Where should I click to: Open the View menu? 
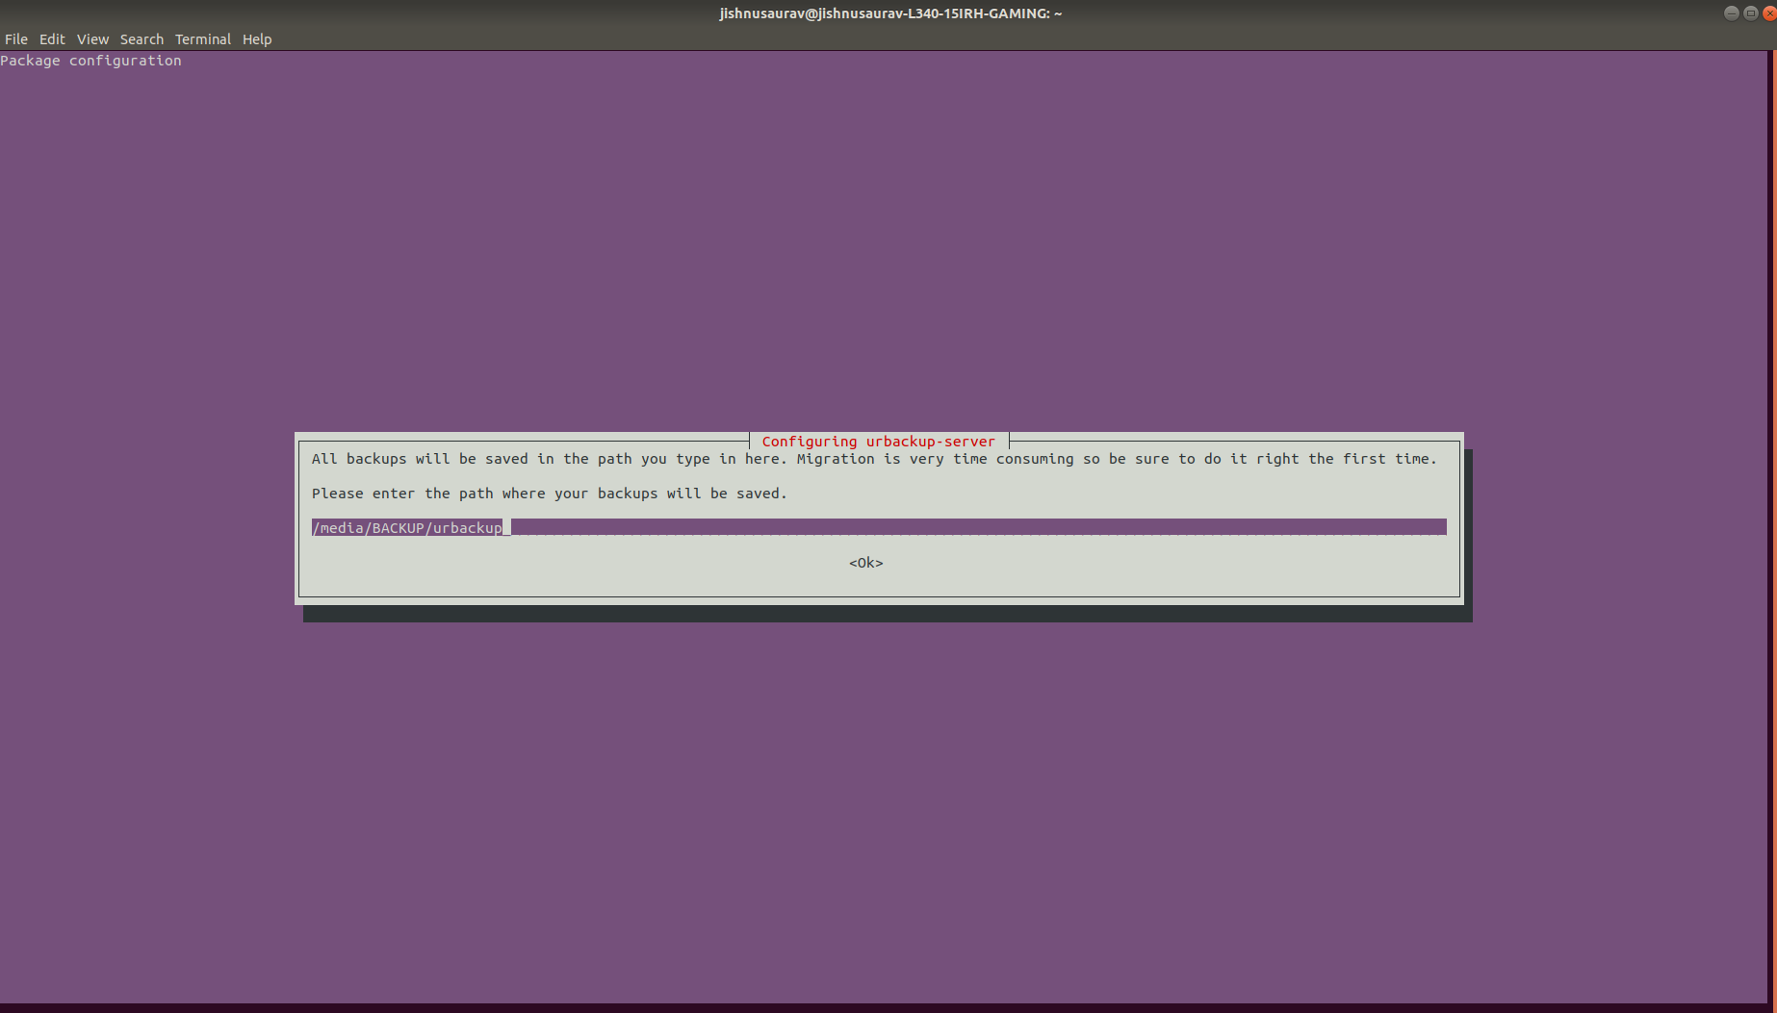(92, 39)
